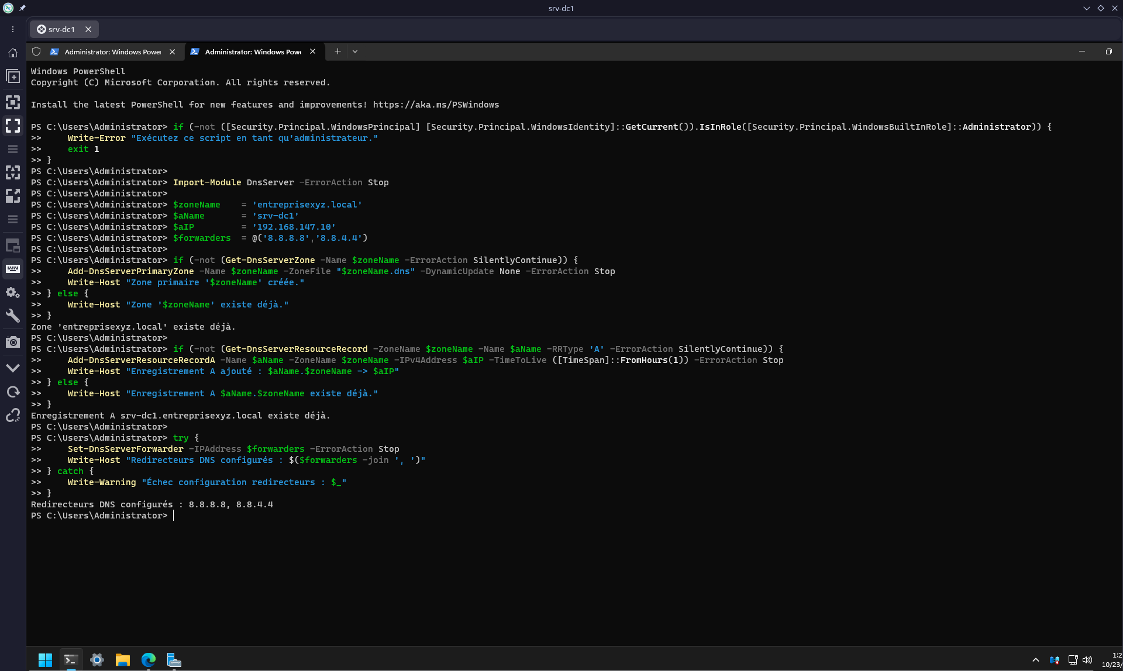Click the screenshot camera icon
The width and height of the screenshot is (1123, 671).
click(13, 342)
